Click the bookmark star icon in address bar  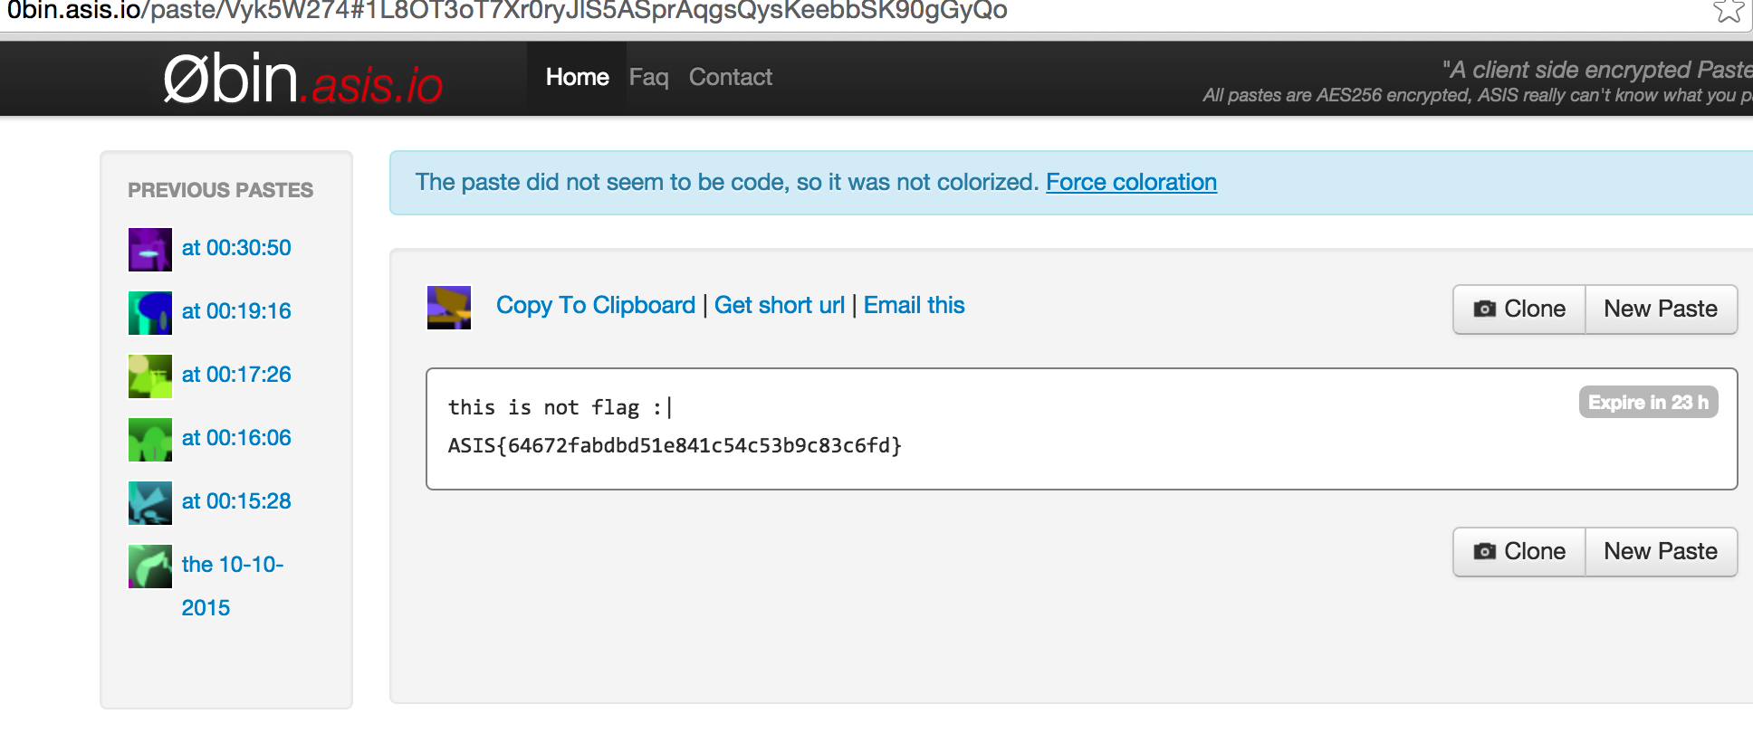(1729, 10)
